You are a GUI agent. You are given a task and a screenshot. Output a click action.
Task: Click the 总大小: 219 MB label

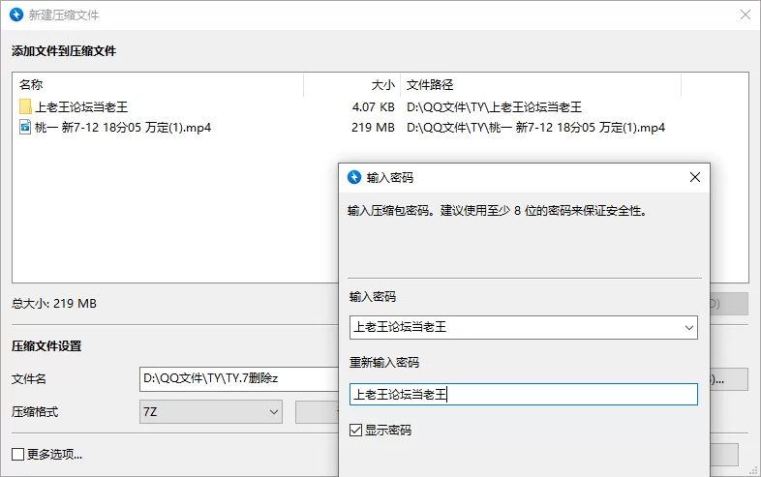coord(54,304)
